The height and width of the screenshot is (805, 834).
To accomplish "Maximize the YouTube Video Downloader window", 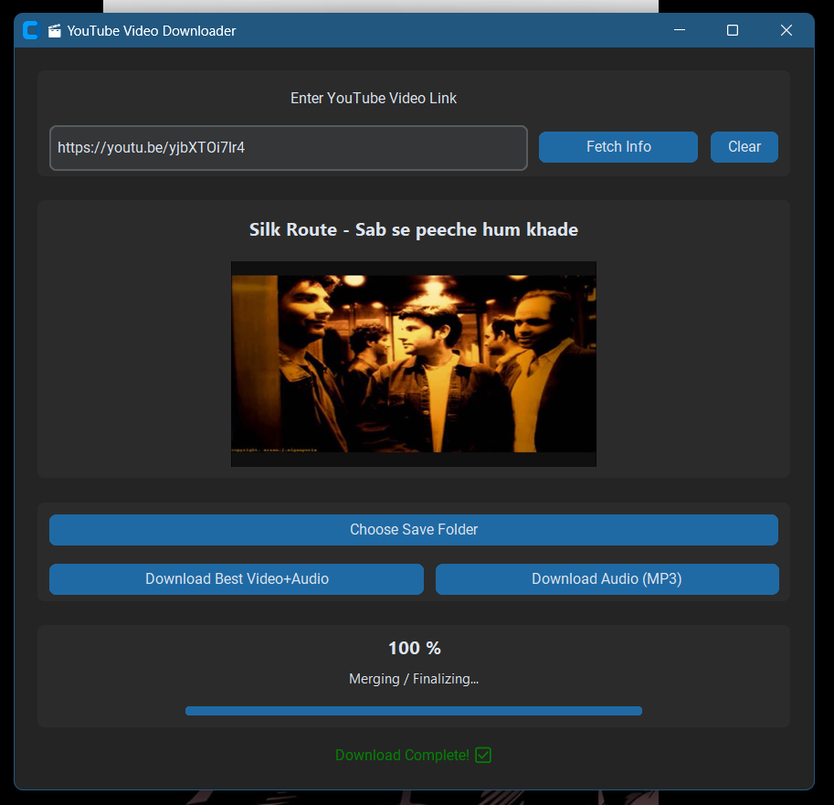I will tap(733, 30).
